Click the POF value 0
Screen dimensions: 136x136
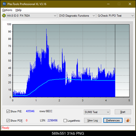(x=27, y=121)
